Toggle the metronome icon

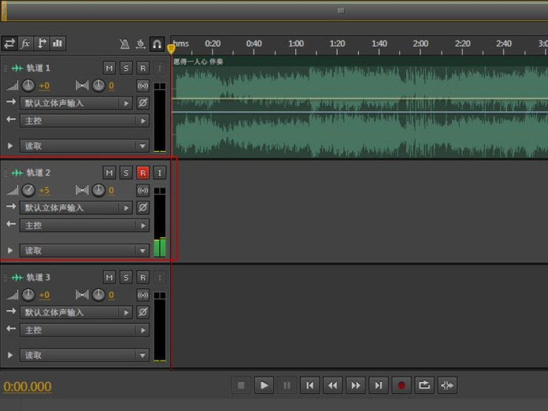click(x=124, y=44)
